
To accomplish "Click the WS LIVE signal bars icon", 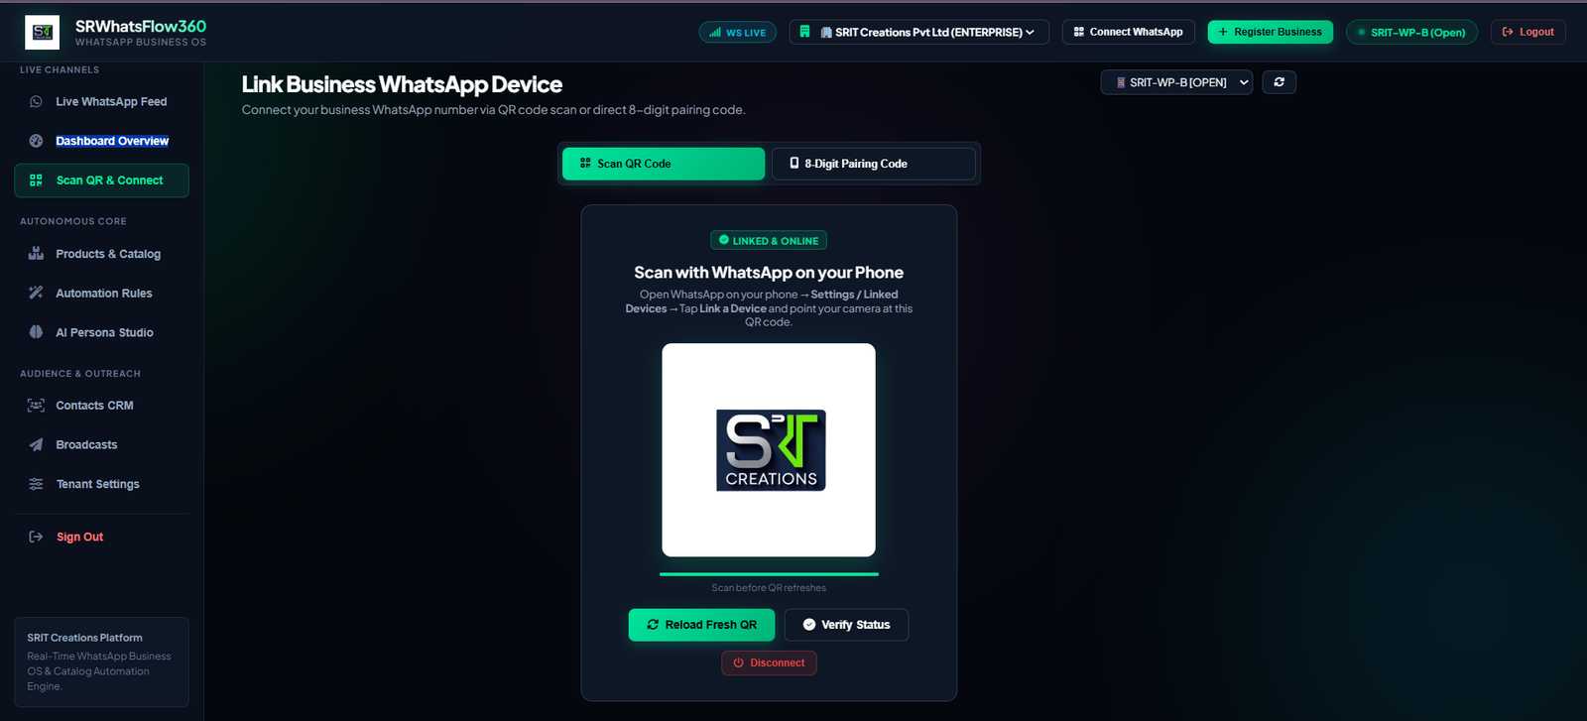I will 715,33.
